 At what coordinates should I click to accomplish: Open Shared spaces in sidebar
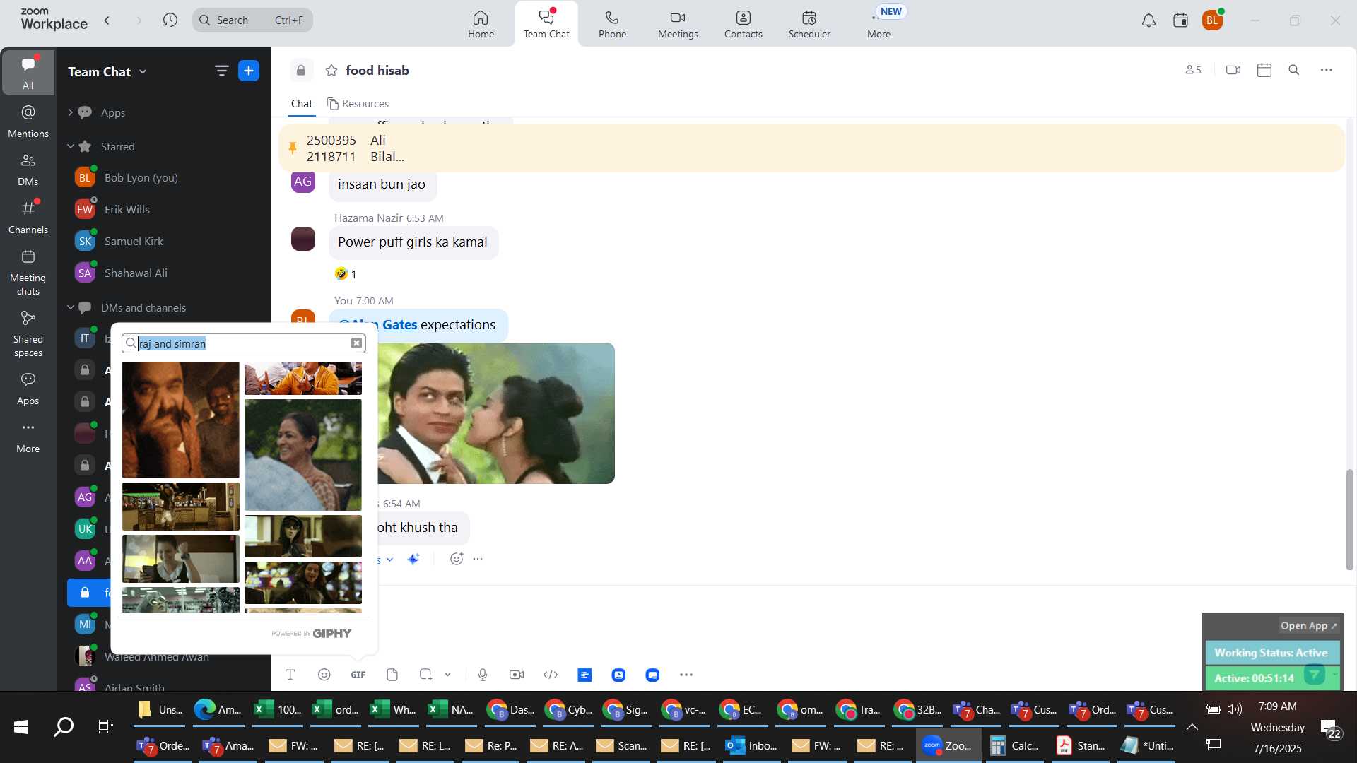28,334
